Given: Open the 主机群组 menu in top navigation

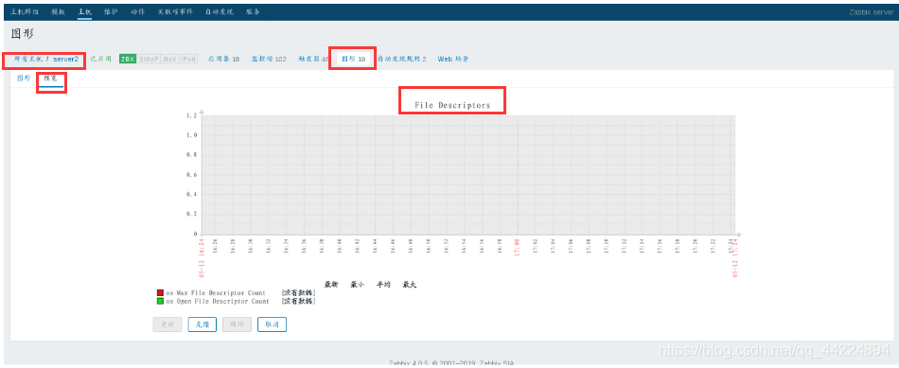Looking at the screenshot, I should pos(25,11).
